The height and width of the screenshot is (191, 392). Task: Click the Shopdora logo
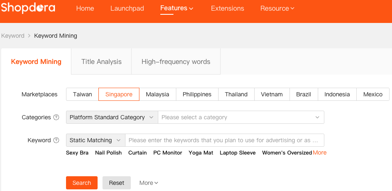[28, 8]
